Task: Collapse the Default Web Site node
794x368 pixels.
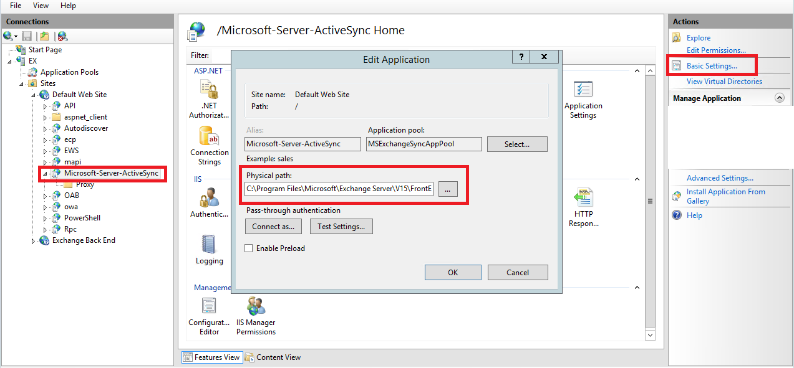Action: (x=33, y=95)
